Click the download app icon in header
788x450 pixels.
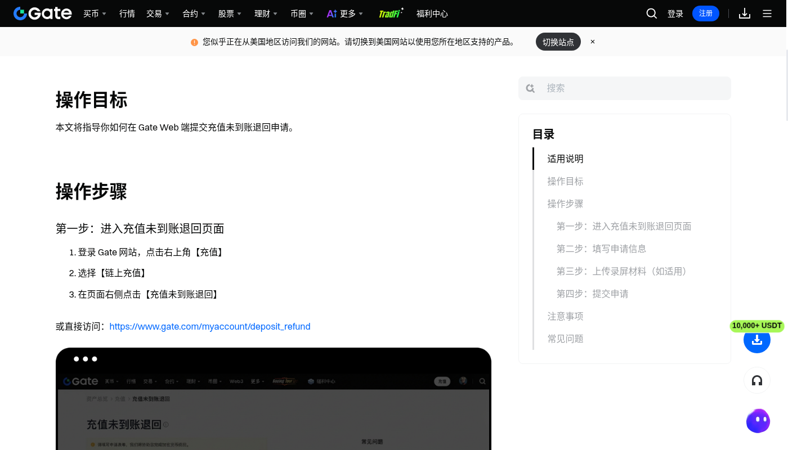click(x=745, y=13)
